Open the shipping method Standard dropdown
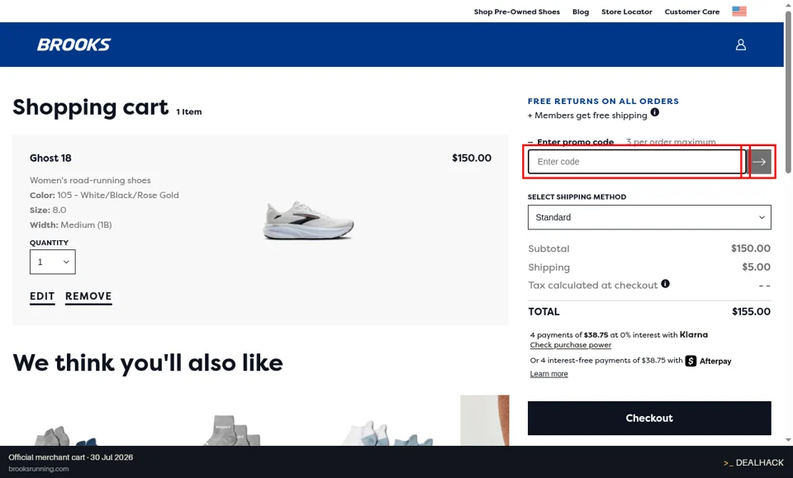793x478 pixels. tap(649, 217)
